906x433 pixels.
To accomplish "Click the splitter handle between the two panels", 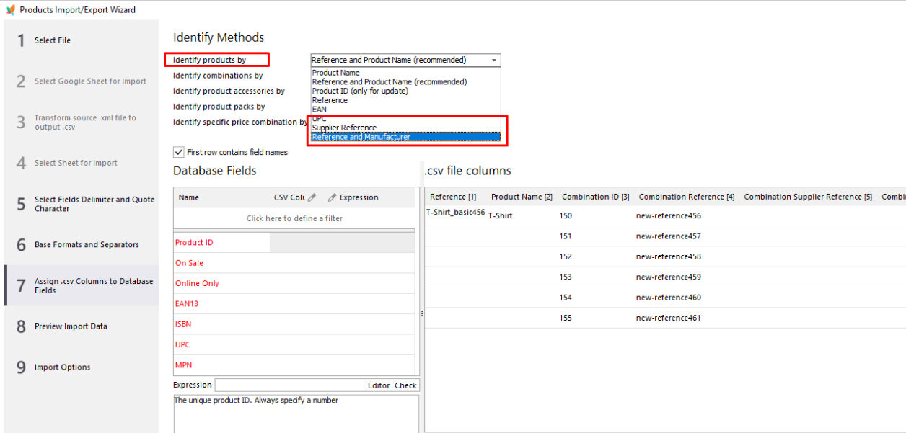I will pyautogui.click(x=422, y=313).
